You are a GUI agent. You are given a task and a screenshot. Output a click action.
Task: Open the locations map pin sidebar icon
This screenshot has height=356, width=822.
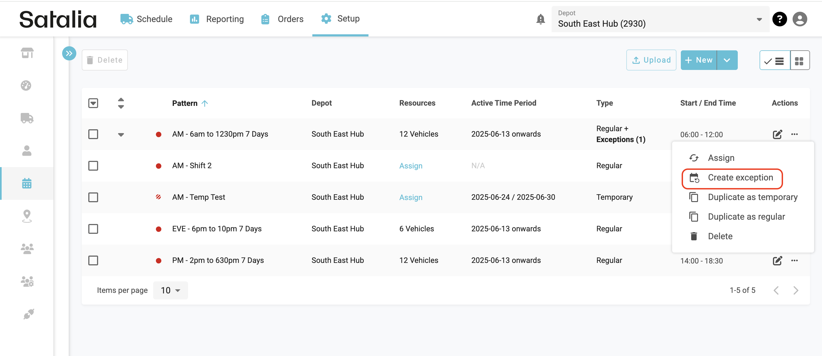(27, 216)
